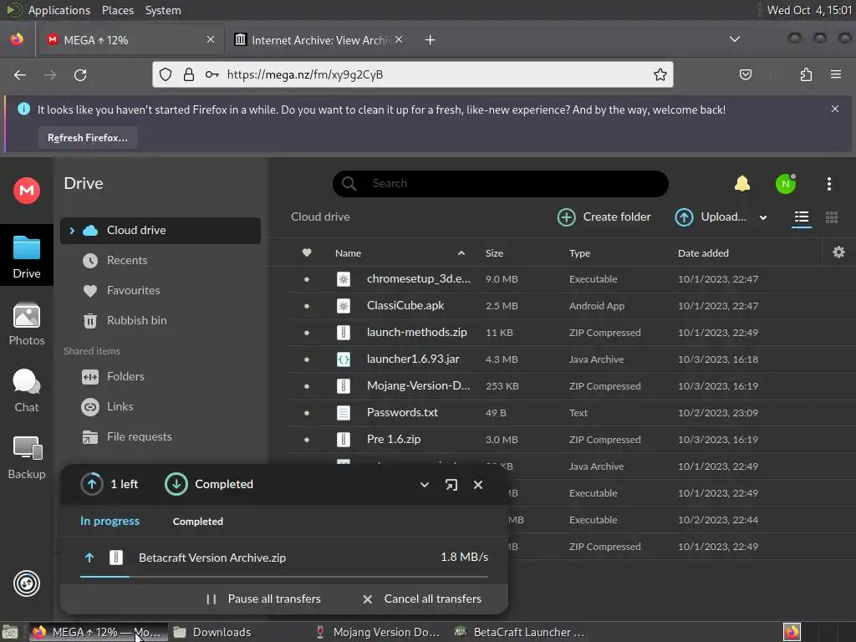Sort by Date added column
Screen dimensions: 856x642
point(703,253)
